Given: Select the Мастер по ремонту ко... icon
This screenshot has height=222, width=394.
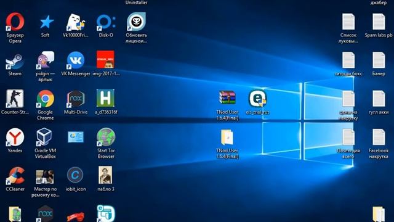Looking at the screenshot, I should 45,177.
